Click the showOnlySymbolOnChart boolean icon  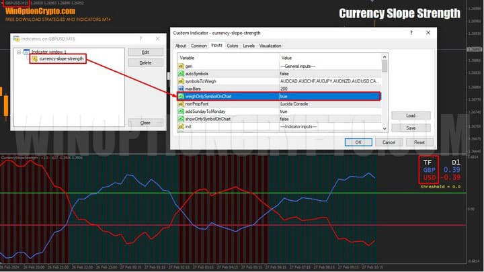(182, 119)
